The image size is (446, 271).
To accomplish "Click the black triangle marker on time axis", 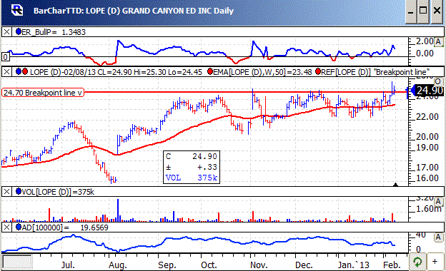I will pyautogui.click(x=395, y=185).
